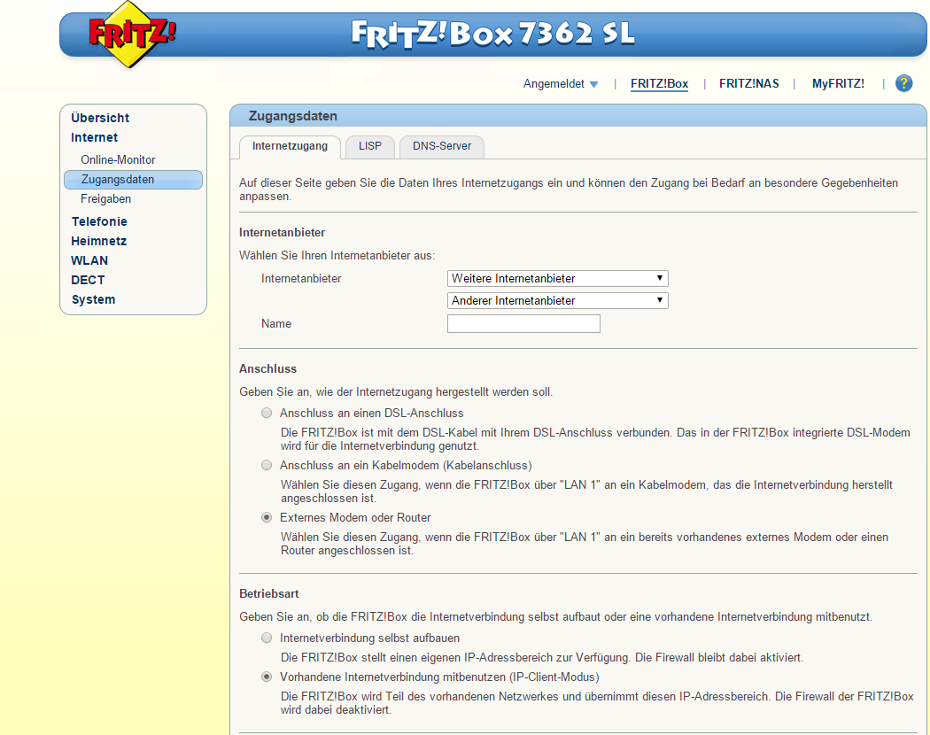Switch to the Internetzugang tab

(x=290, y=146)
